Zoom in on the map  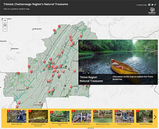click(x=5, y=21)
